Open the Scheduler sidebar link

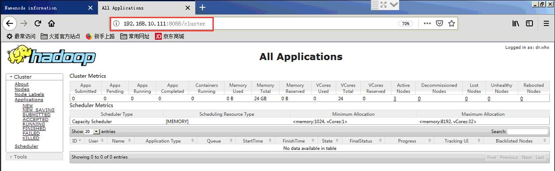pyautogui.click(x=27, y=146)
